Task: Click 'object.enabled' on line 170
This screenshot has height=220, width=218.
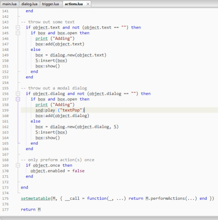Action: coord(48,171)
